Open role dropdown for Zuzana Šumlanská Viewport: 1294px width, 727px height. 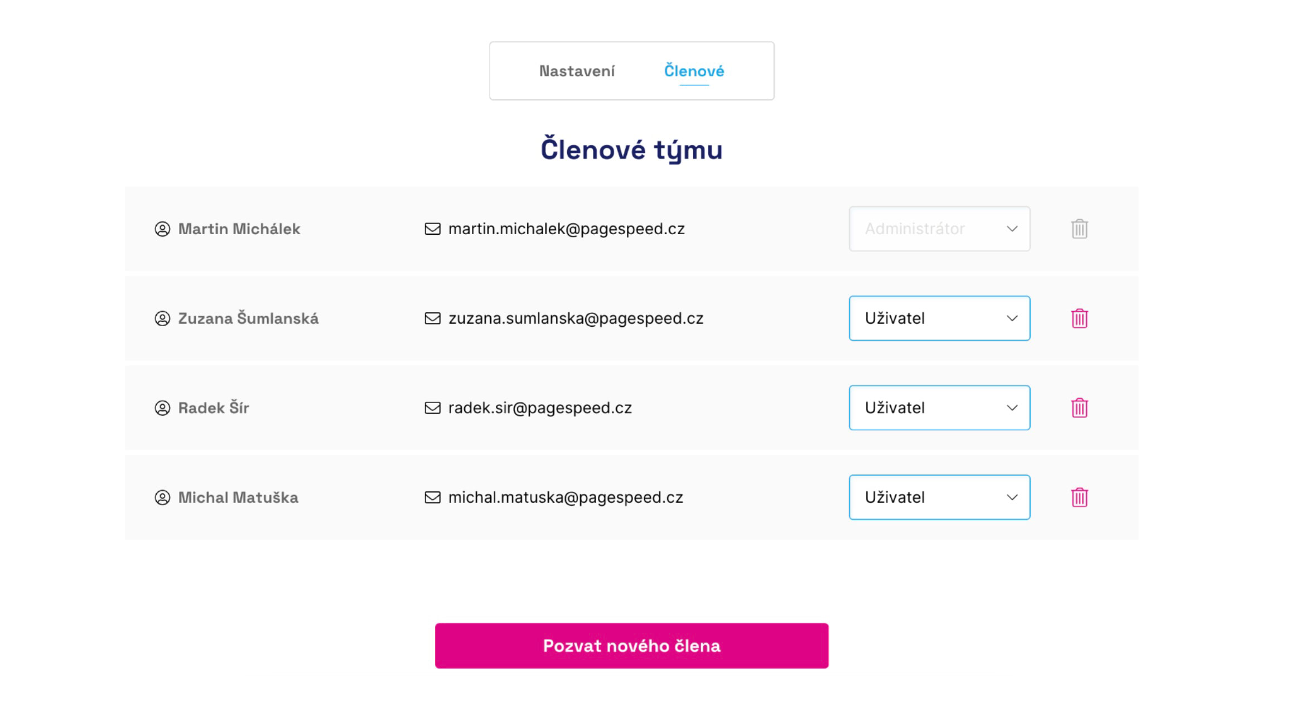(939, 318)
